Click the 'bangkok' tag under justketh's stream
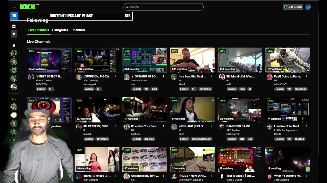The width and height of the screenshot is (327, 183). point(149,139)
